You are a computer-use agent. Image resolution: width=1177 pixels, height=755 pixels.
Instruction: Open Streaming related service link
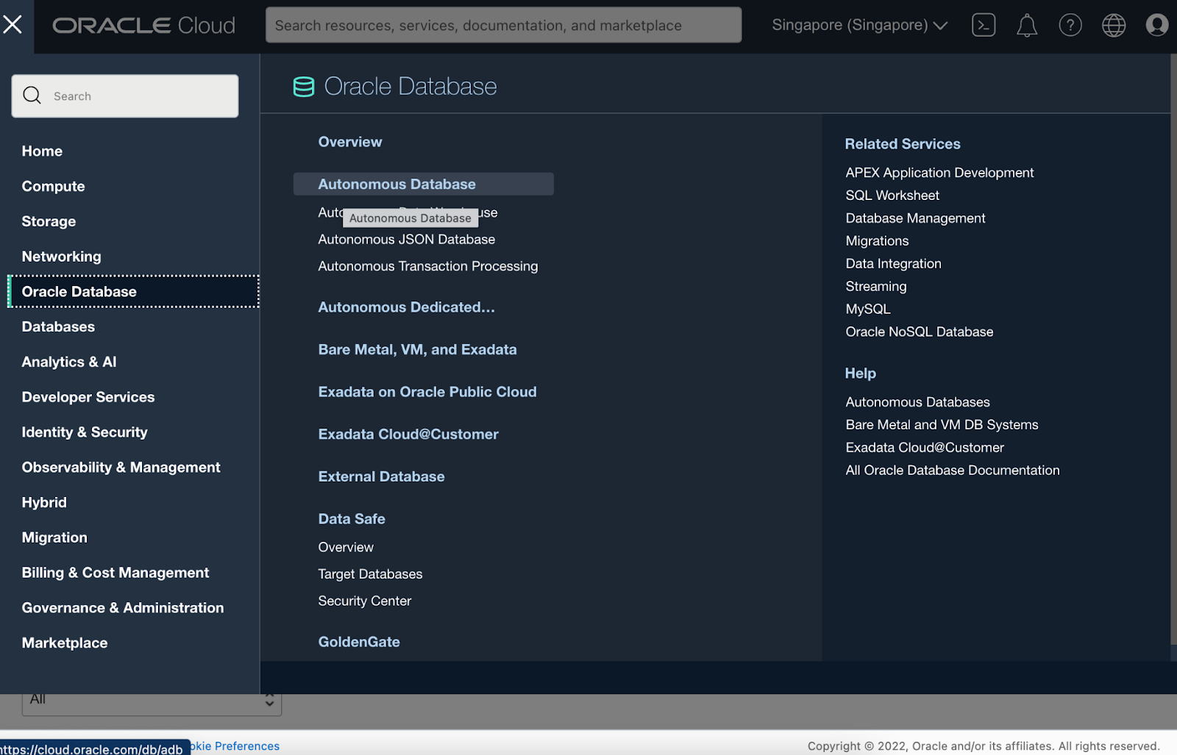[875, 287]
